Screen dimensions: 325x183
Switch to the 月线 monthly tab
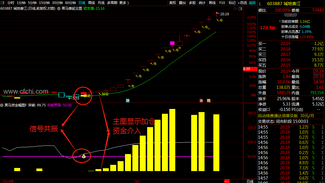[x=101, y=3]
